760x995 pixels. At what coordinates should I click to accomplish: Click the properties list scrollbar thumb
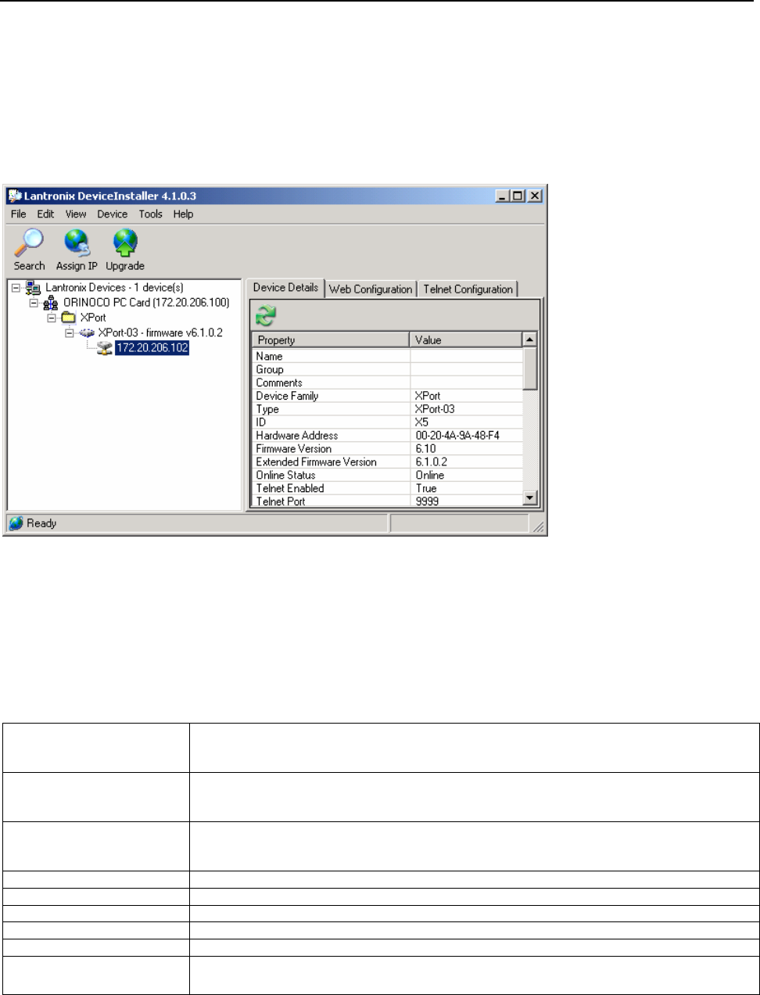(x=530, y=368)
